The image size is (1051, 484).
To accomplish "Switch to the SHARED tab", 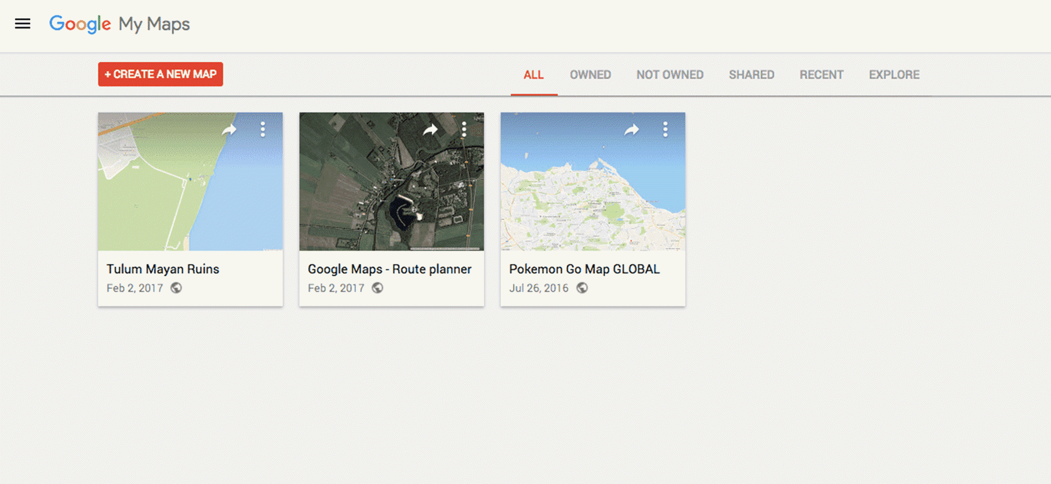I will (751, 75).
